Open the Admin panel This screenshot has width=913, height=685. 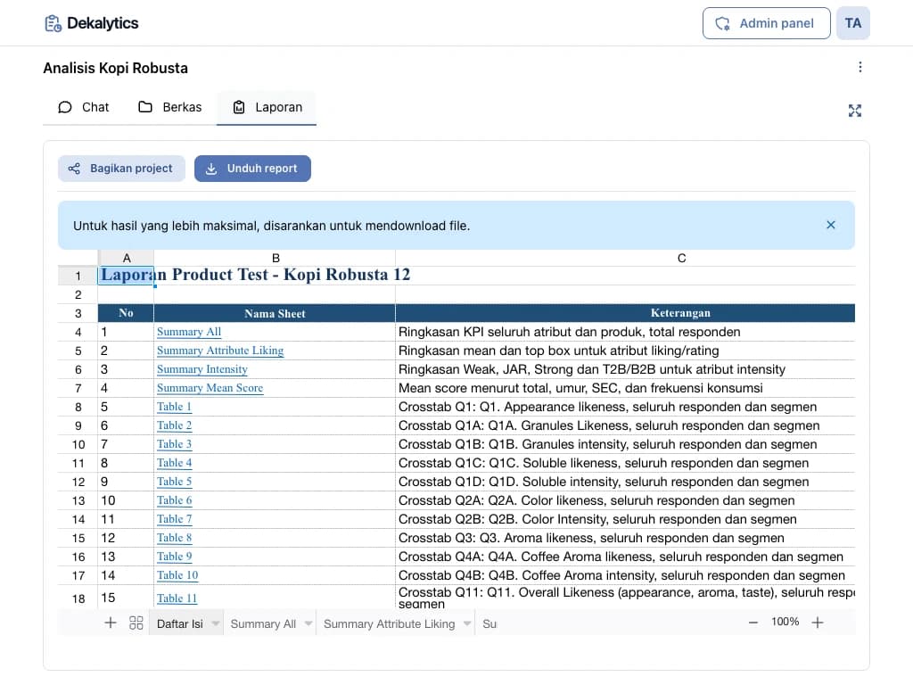[x=766, y=23]
